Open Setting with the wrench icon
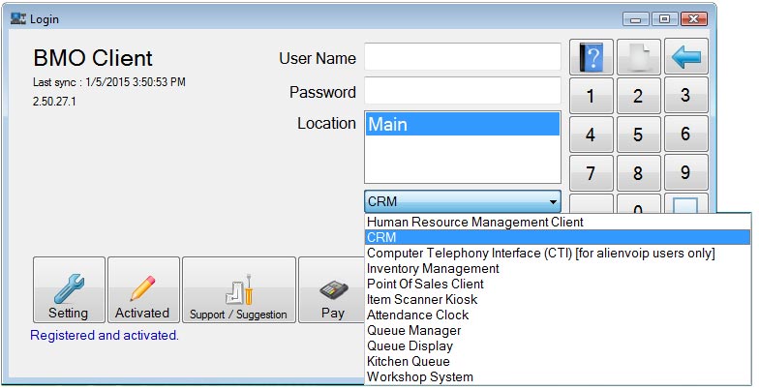 69,290
